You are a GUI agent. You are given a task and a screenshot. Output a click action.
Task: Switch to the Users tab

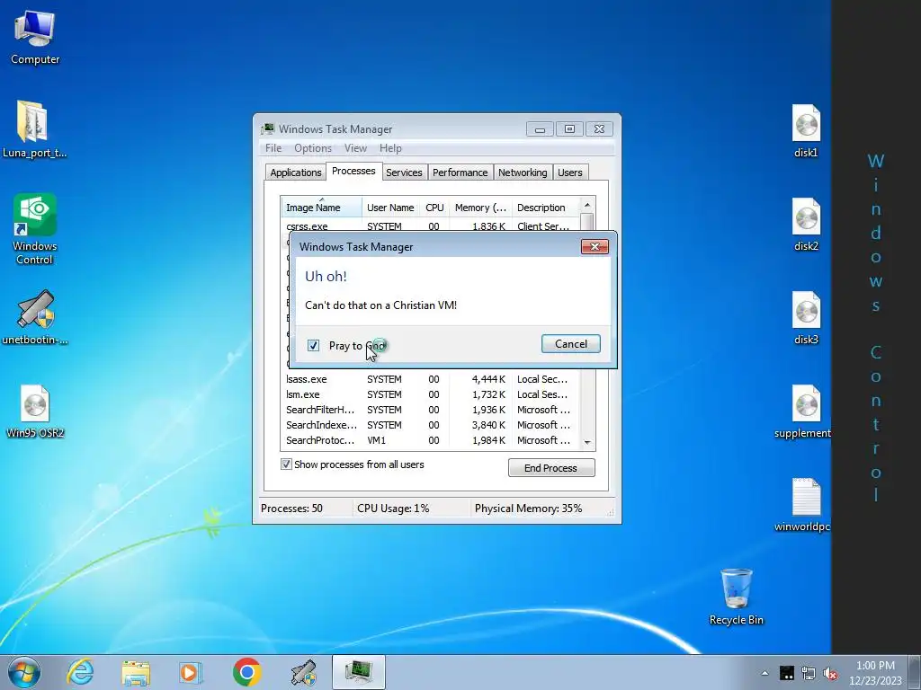(569, 172)
